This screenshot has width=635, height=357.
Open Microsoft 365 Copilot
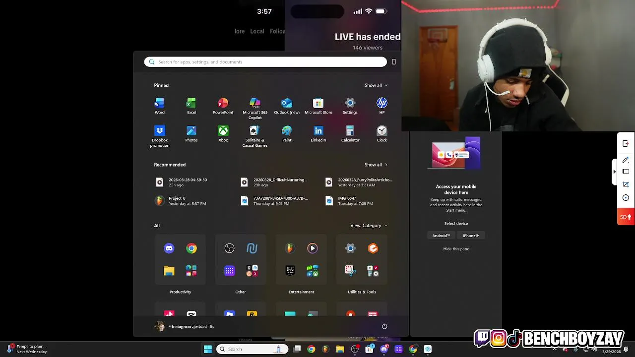254,108
